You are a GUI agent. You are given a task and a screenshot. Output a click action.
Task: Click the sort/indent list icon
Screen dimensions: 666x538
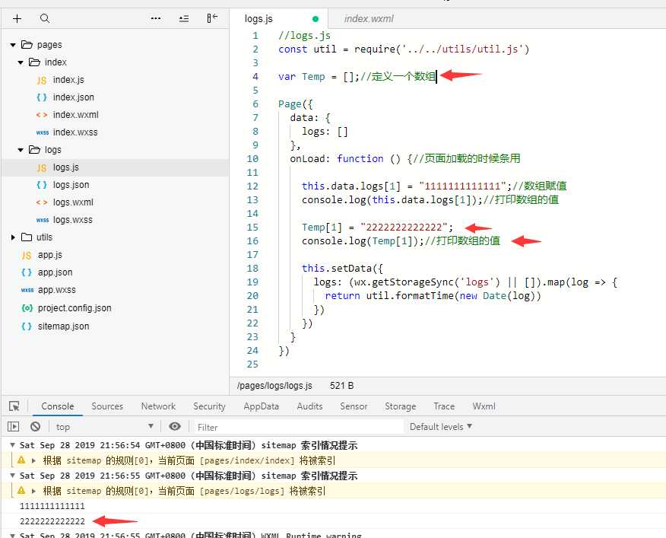coord(184,19)
